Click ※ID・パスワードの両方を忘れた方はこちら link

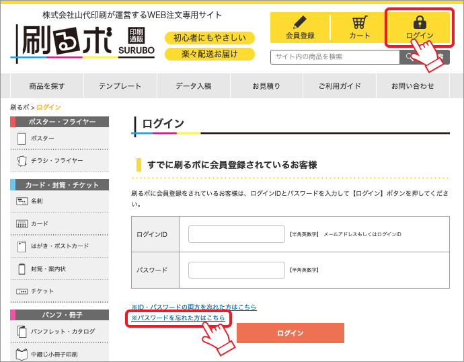(x=194, y=307)
